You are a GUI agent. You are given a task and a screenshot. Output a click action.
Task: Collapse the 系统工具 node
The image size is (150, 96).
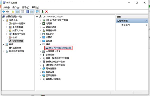click(x=4, y=20)
